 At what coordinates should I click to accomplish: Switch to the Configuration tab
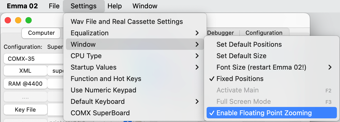pos(264,33)
